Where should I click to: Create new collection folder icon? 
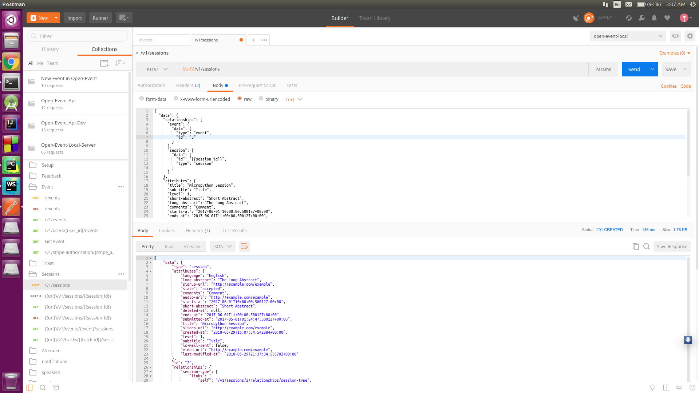click(104, 63)
